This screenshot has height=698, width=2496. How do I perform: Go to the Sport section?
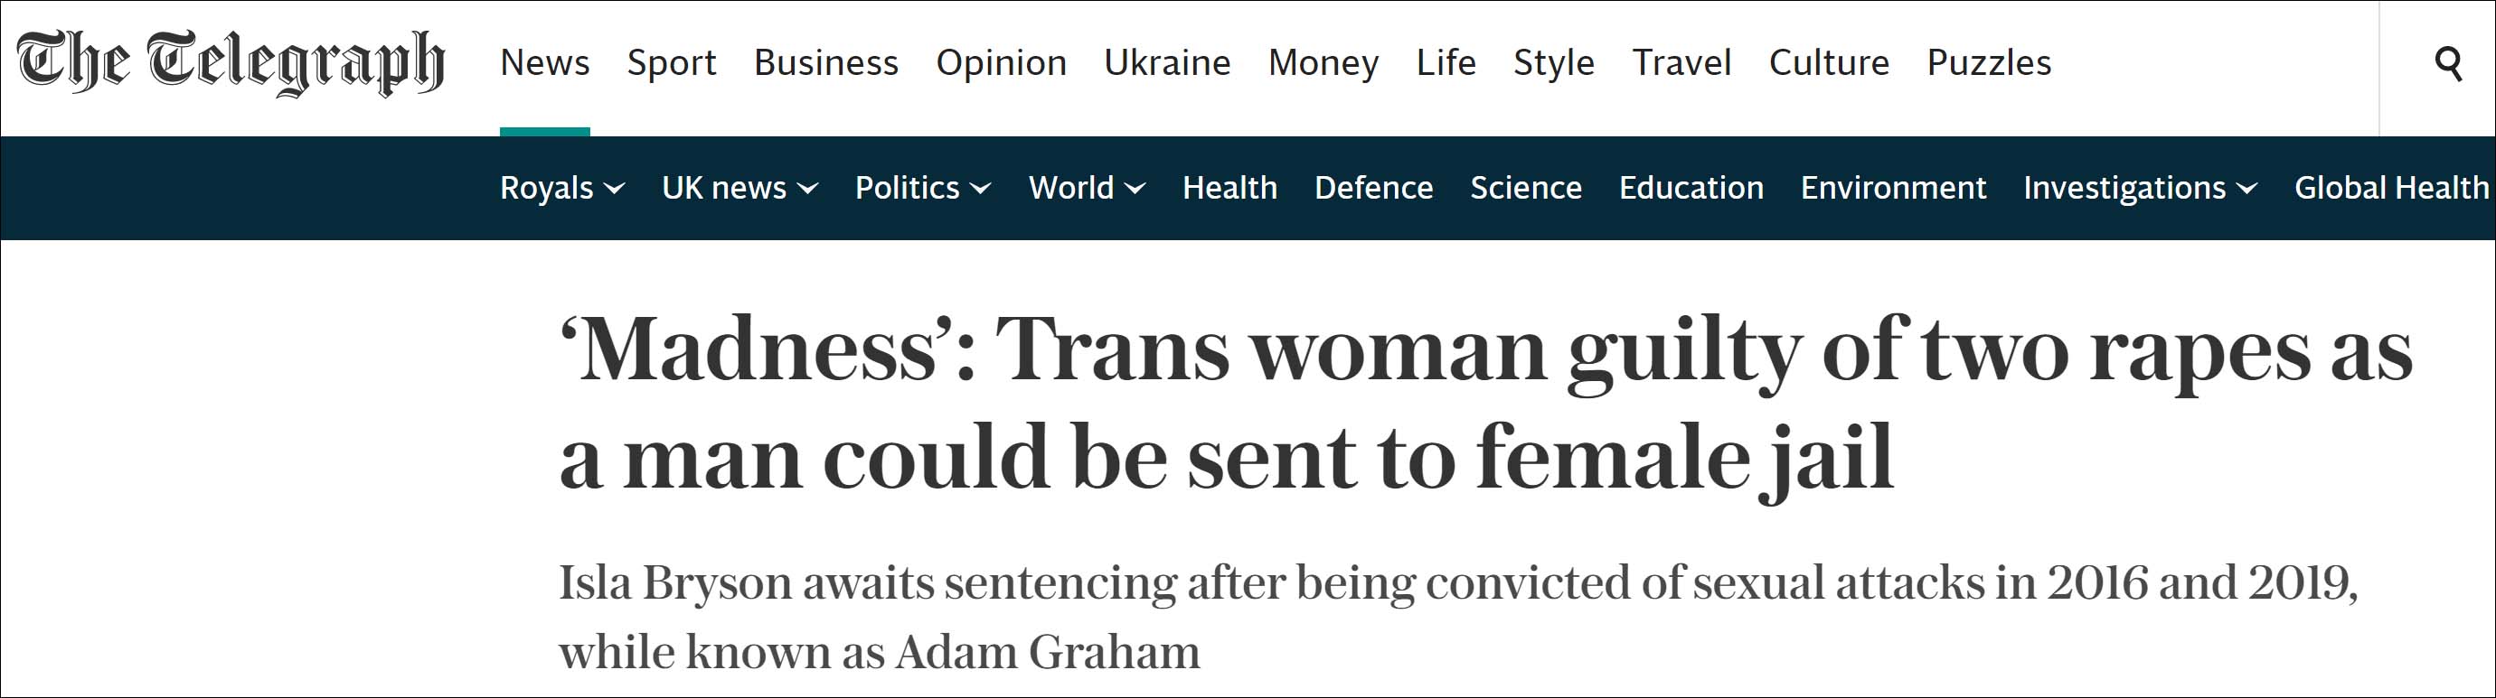tap(672, 63)
